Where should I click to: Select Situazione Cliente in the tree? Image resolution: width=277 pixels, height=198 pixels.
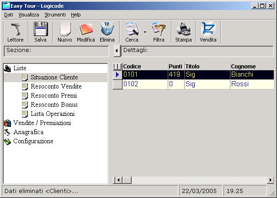pyautogui.click(x=54, y=77)
